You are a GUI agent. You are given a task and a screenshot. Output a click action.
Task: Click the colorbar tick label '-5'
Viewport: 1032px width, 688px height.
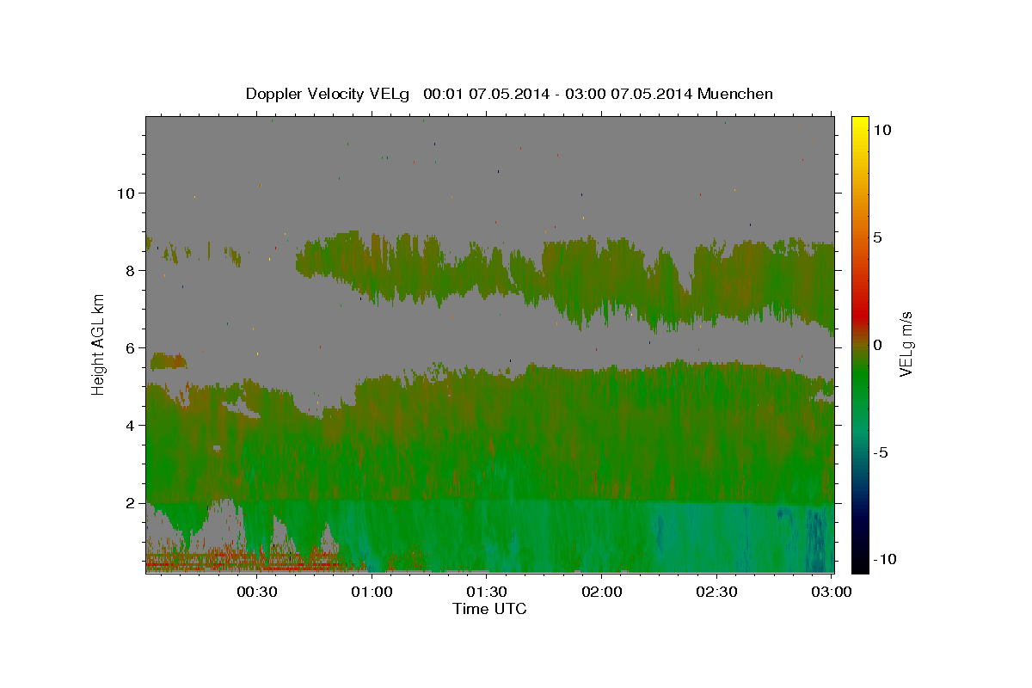coord(881,452)
